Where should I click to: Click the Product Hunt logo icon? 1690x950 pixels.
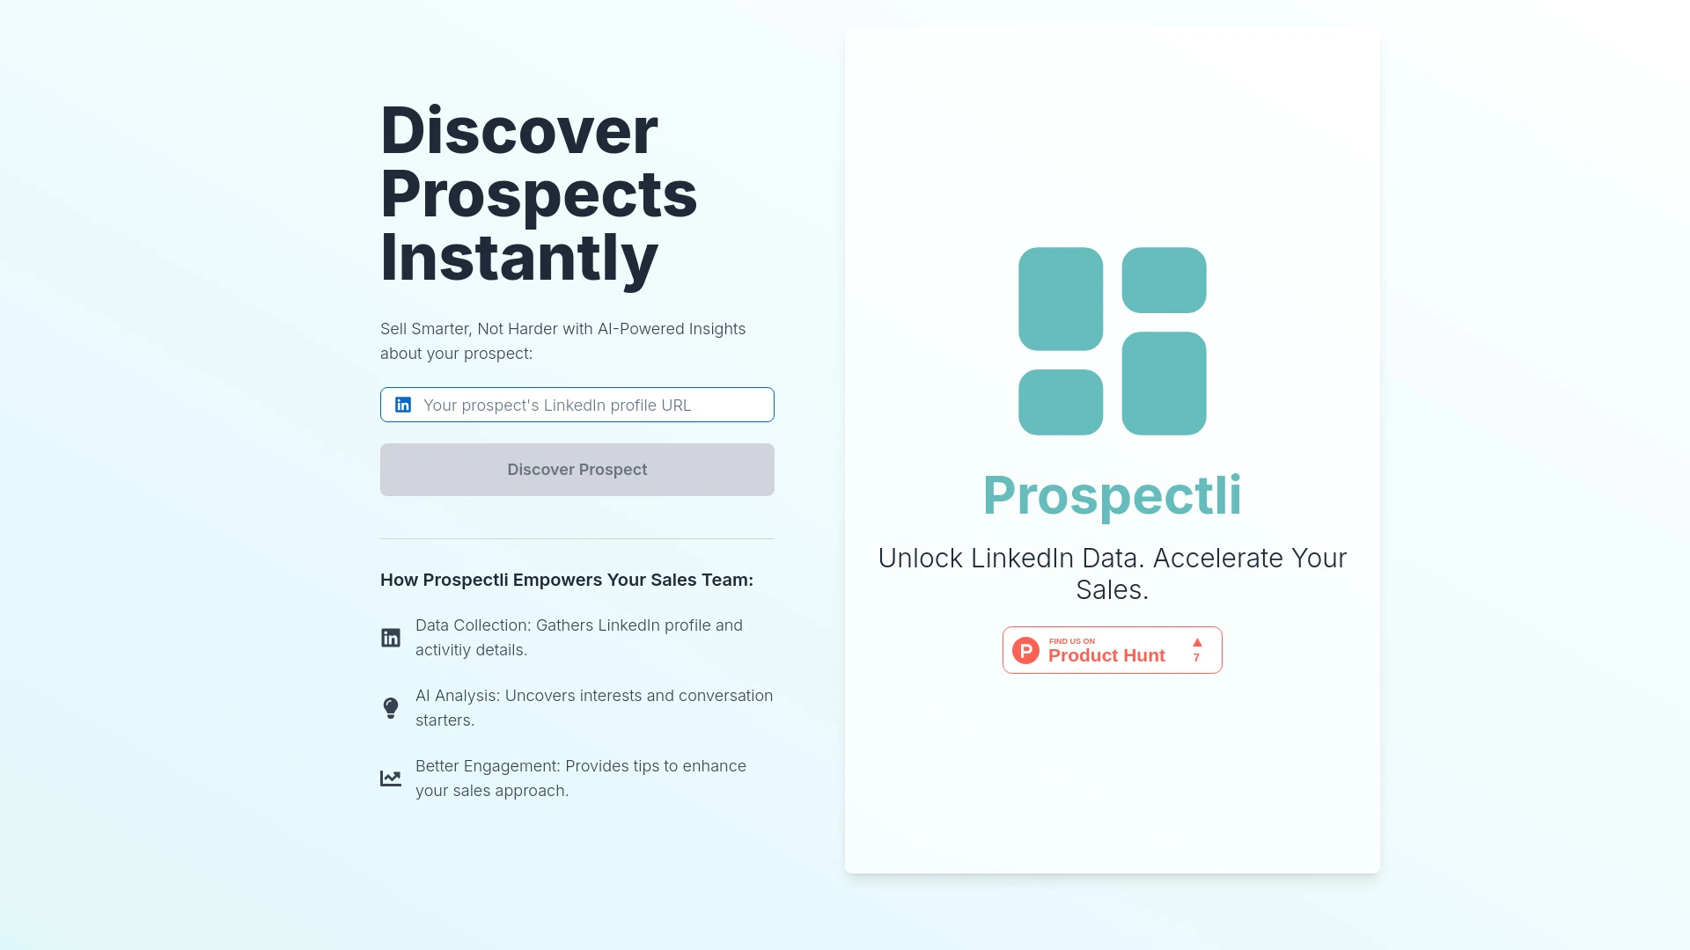tap(1025, 649)
